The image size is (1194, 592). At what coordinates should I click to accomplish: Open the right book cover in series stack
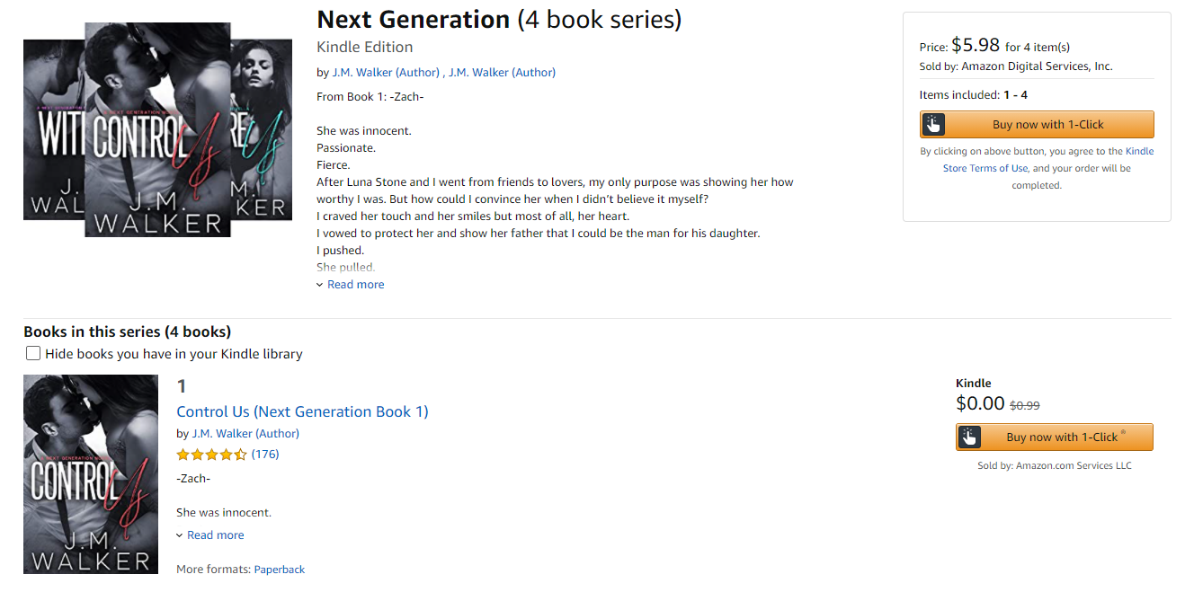tap(262, 130)
